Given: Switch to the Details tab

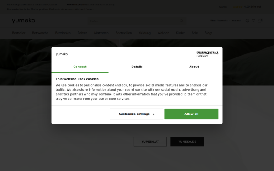Looking at the screenshot, I should click(x=137, y=67).
